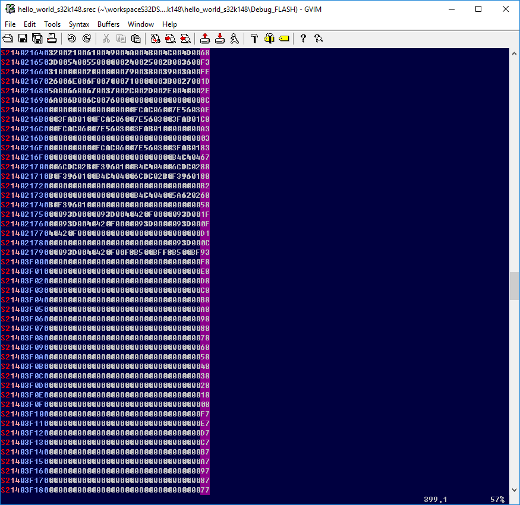Undo the last change
Viewport: 520px width, 505px height.
pyautogui.click(x=72, y=39)
